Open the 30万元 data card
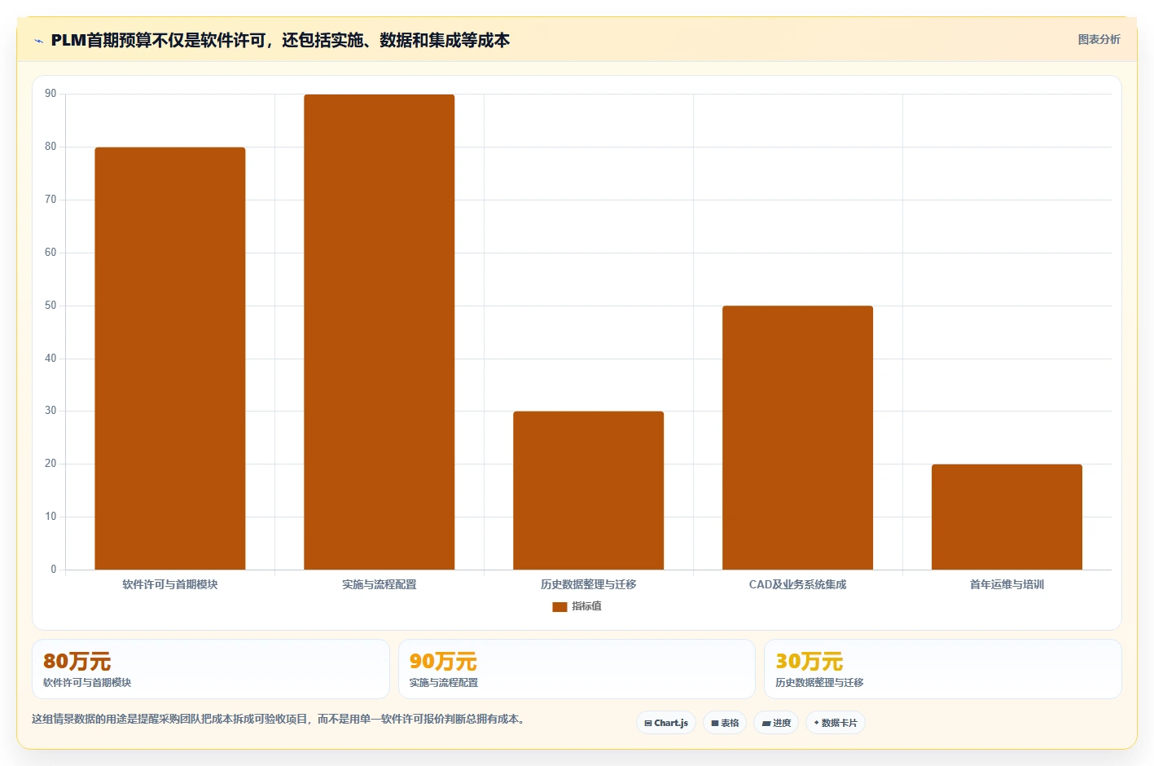This screenshot has height=766, width=1154. [x=943, y=669]
